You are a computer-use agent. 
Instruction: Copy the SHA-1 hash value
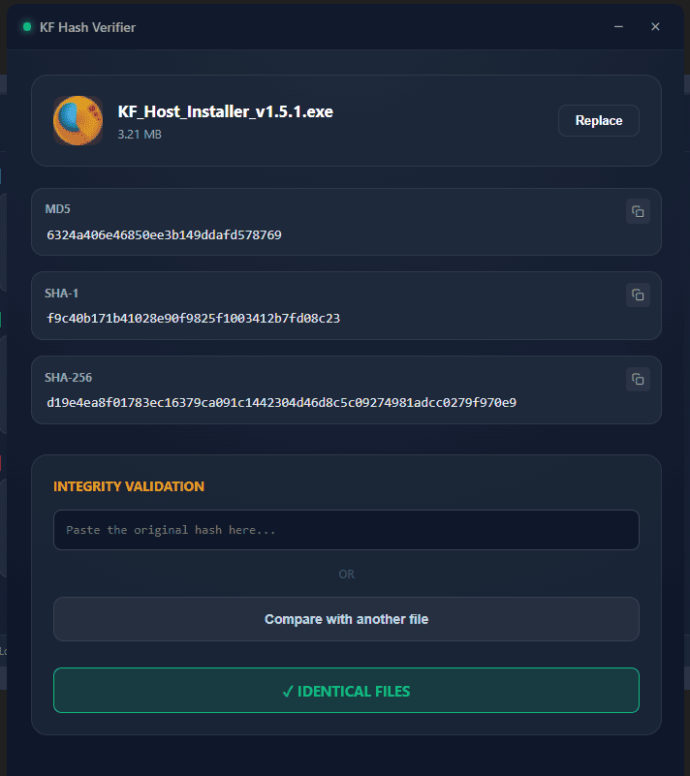[x=638, y=295]
